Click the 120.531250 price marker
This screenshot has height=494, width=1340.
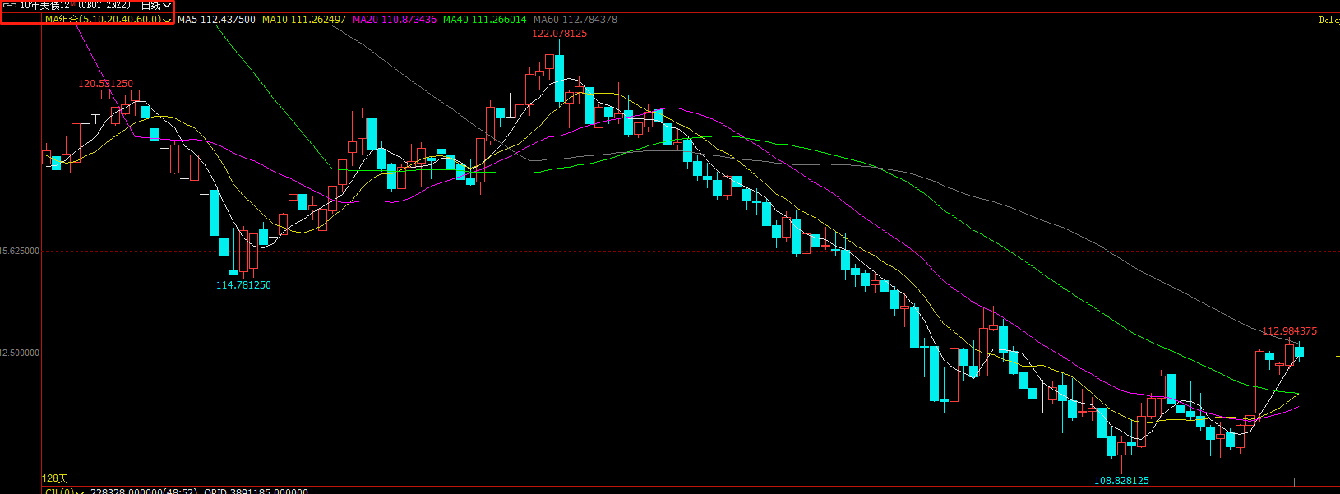[x=105, y=84]
